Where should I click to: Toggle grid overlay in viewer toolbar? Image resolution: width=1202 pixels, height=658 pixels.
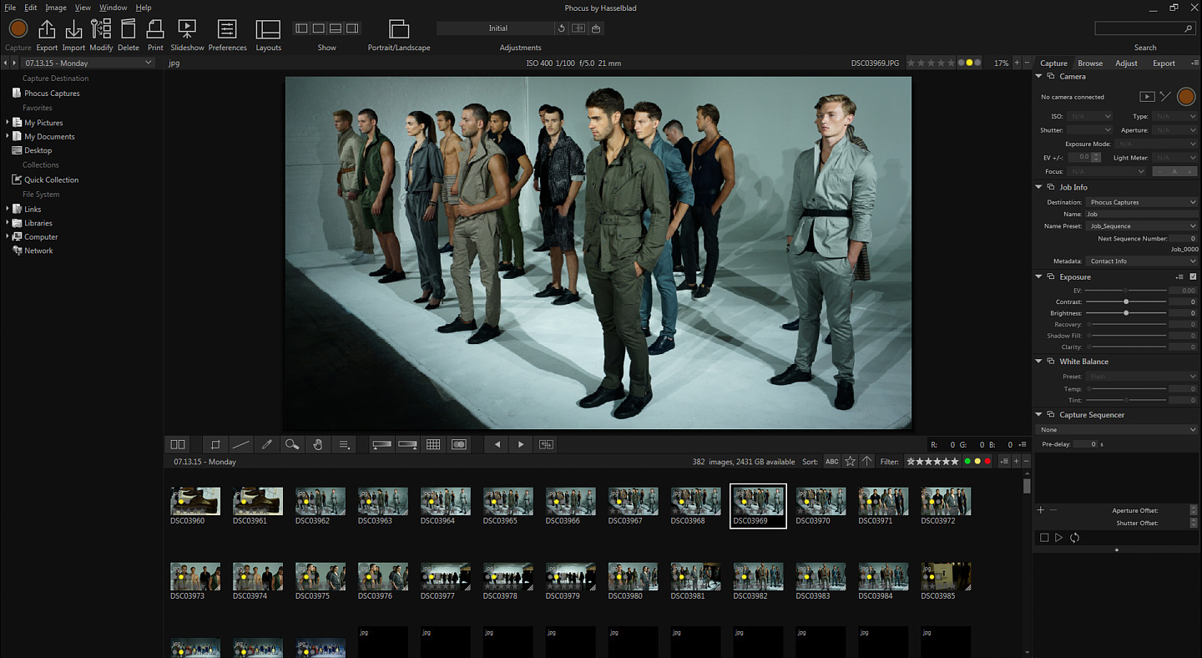click(x=433, y=444)
